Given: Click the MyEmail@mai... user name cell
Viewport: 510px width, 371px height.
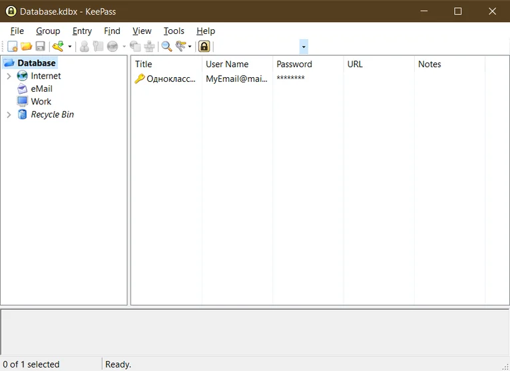Looking at the screenshot, I should [237, 79].
